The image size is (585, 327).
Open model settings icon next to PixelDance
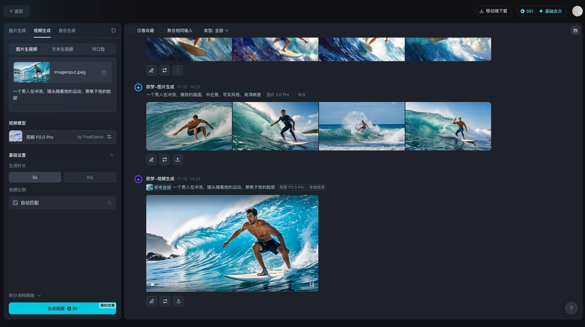[109, 137]
